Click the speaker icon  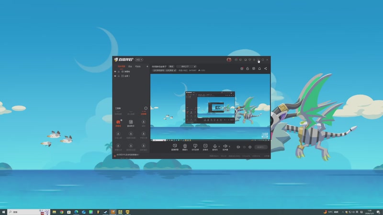[x=225, y=146]
